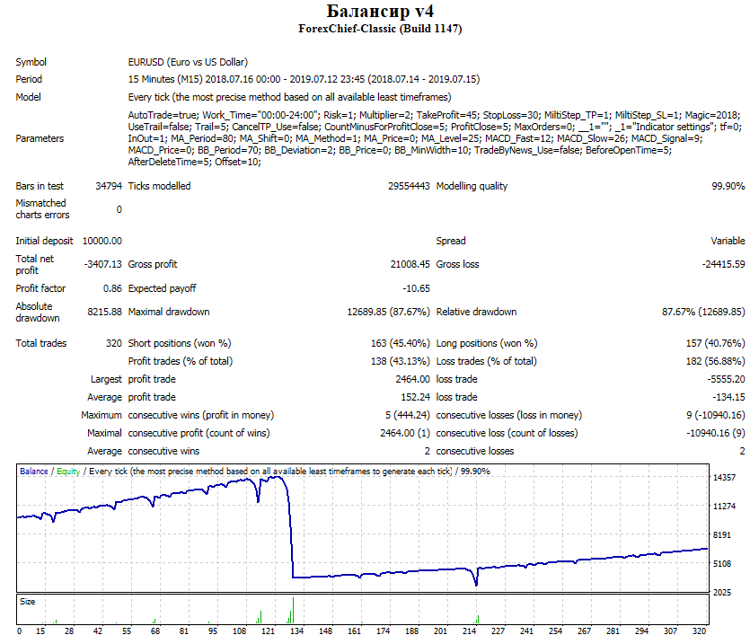
Task: Click the consecutive profit value "2464.00 (1)"
Action: 405,433
